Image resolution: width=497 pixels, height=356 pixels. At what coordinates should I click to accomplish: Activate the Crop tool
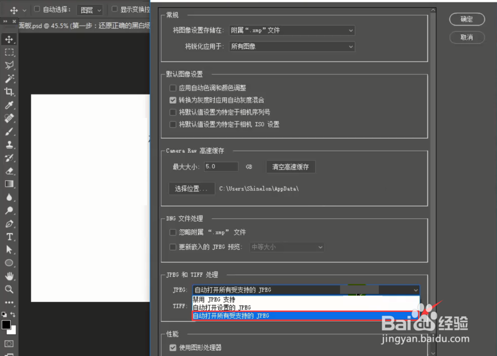(9, 92)
